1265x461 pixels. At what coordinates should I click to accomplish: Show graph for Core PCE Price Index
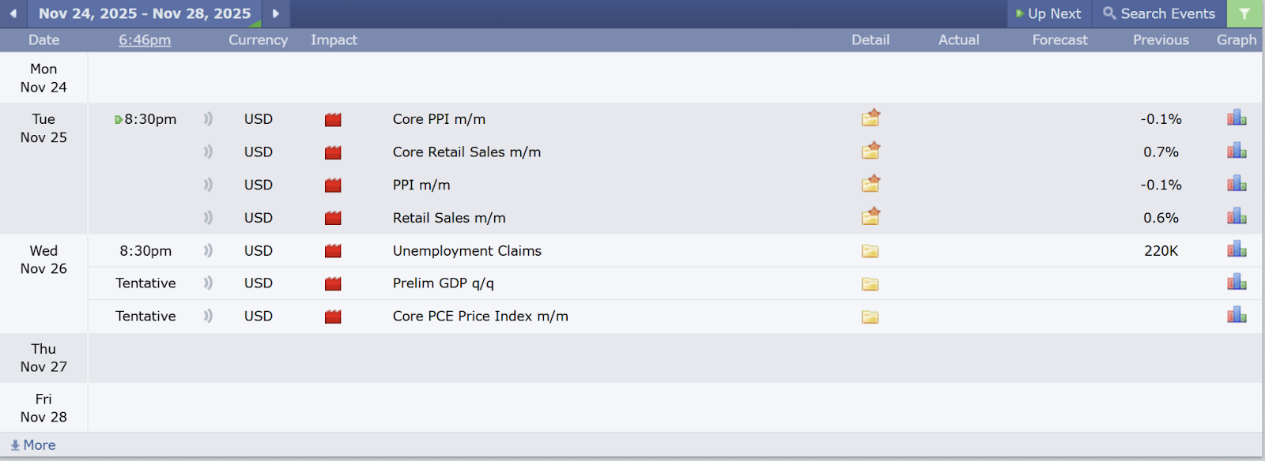[x=1237, y=316]
